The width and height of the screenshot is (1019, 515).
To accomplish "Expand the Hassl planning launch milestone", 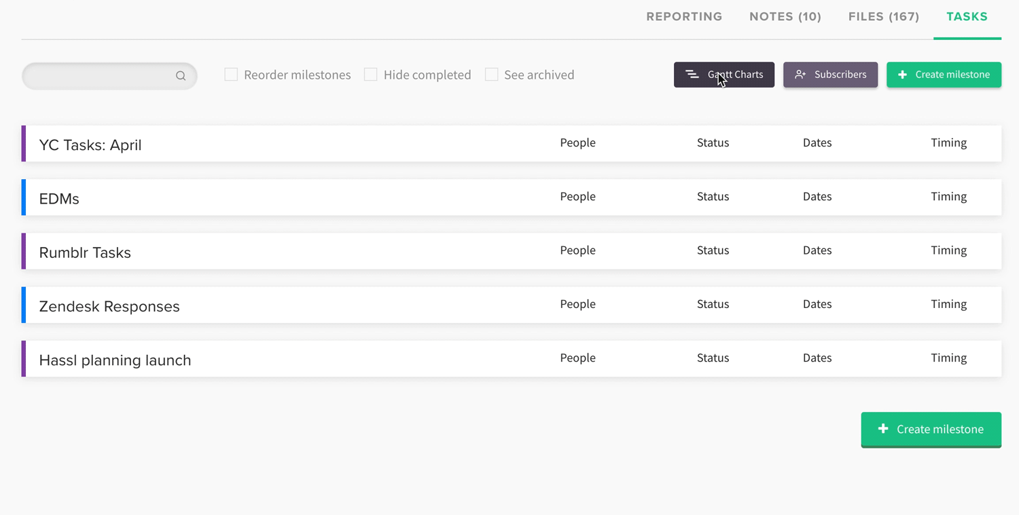I will (115, 360).
